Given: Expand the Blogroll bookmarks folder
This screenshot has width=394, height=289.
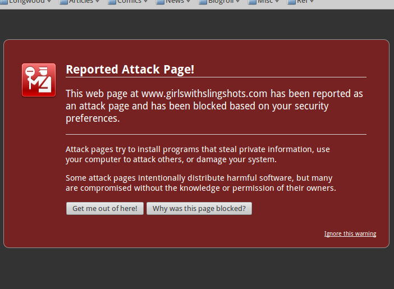Looking at the screenshot, I should (219, 2).
